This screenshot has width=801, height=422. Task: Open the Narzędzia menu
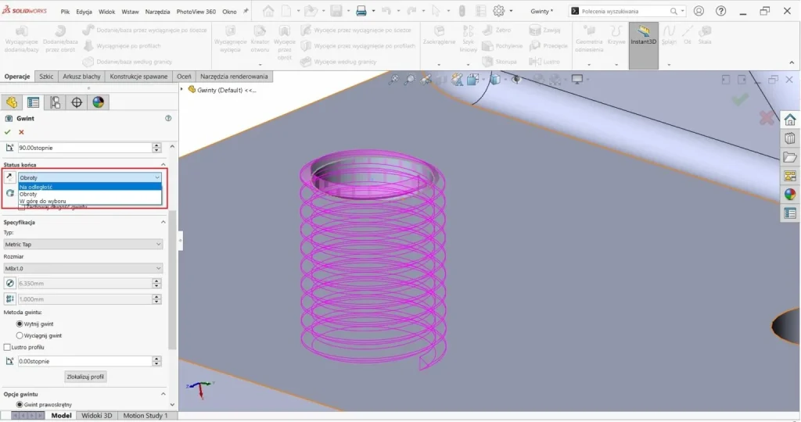[157, 11]
